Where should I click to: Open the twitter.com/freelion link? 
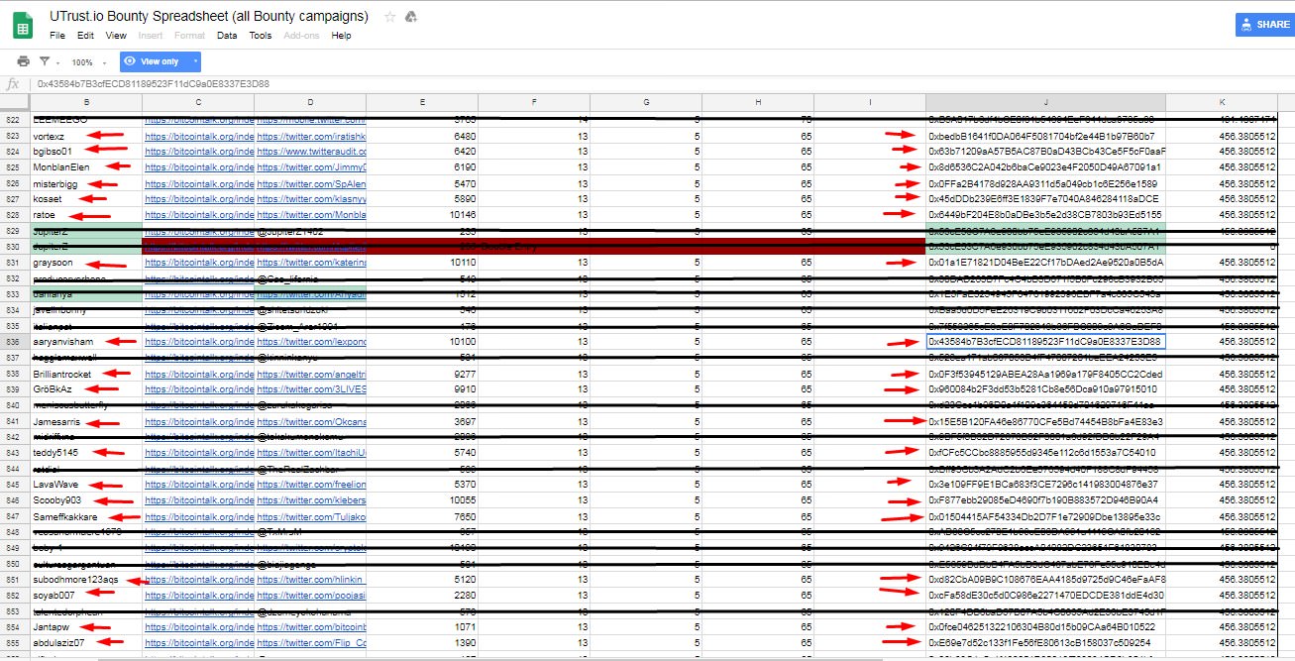311,485
